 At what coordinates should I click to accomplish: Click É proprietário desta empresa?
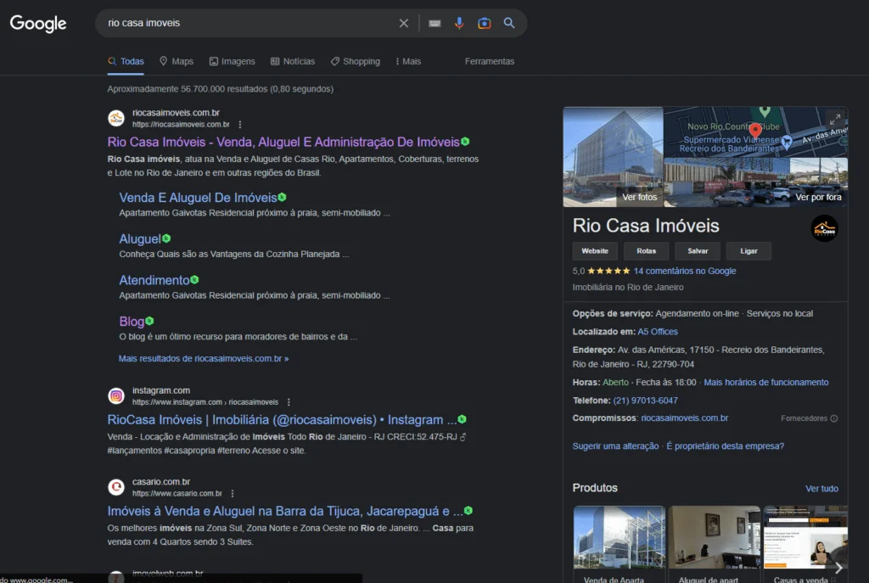(725, 446)
